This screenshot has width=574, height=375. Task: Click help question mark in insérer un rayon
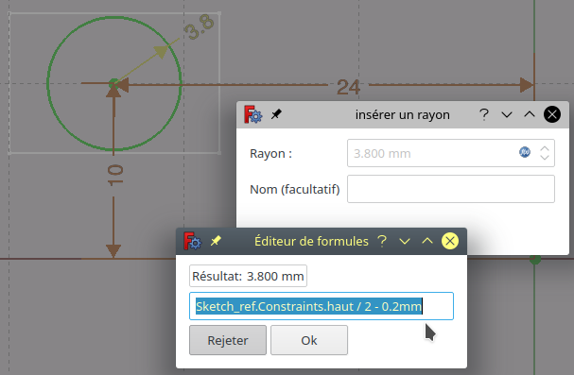[484, 114]
